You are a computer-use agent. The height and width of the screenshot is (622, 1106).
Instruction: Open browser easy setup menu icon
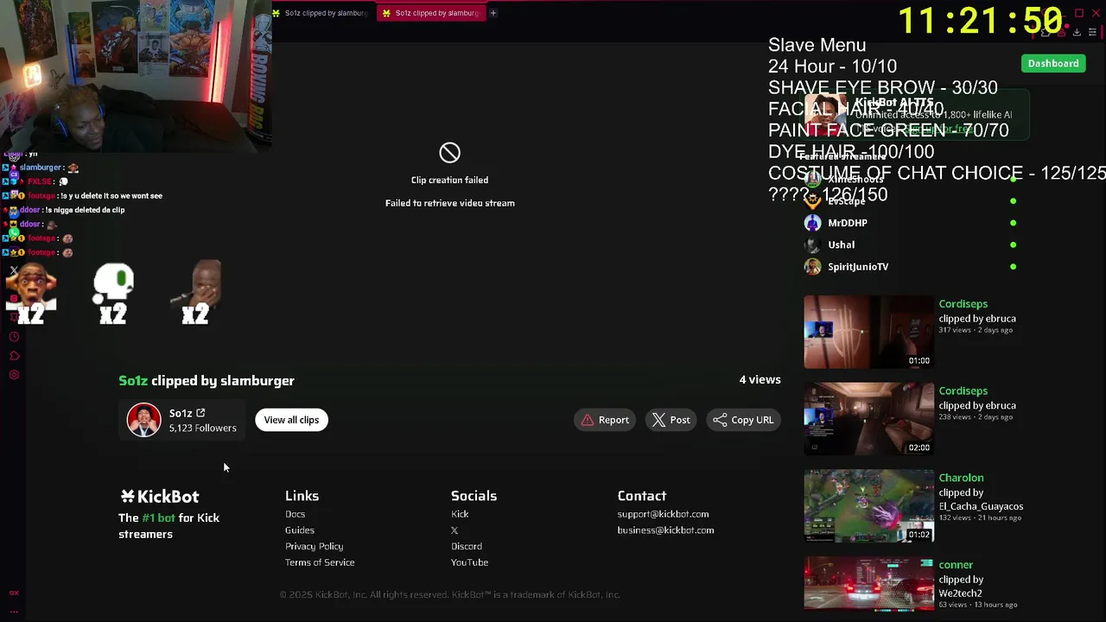pyautogui.click(x=1093, y=33)
